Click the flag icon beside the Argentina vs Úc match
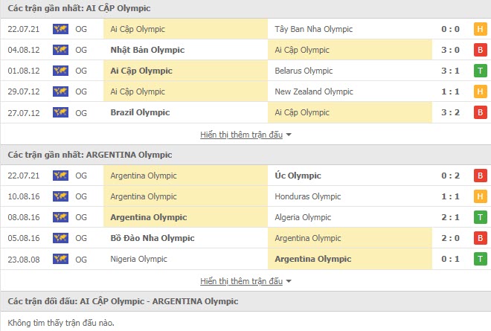Screen dimensions: 491x331 (x=60, y=176)
